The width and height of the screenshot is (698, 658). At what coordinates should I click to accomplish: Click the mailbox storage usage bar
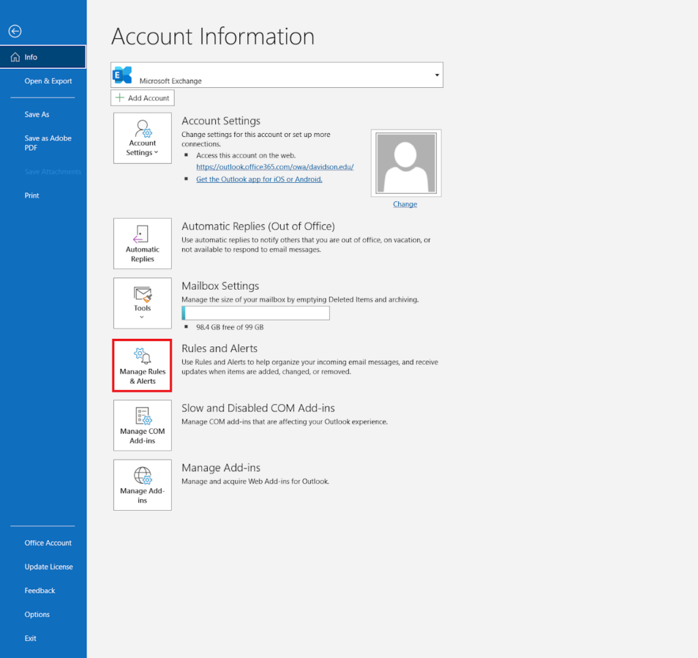pos(255,312)
